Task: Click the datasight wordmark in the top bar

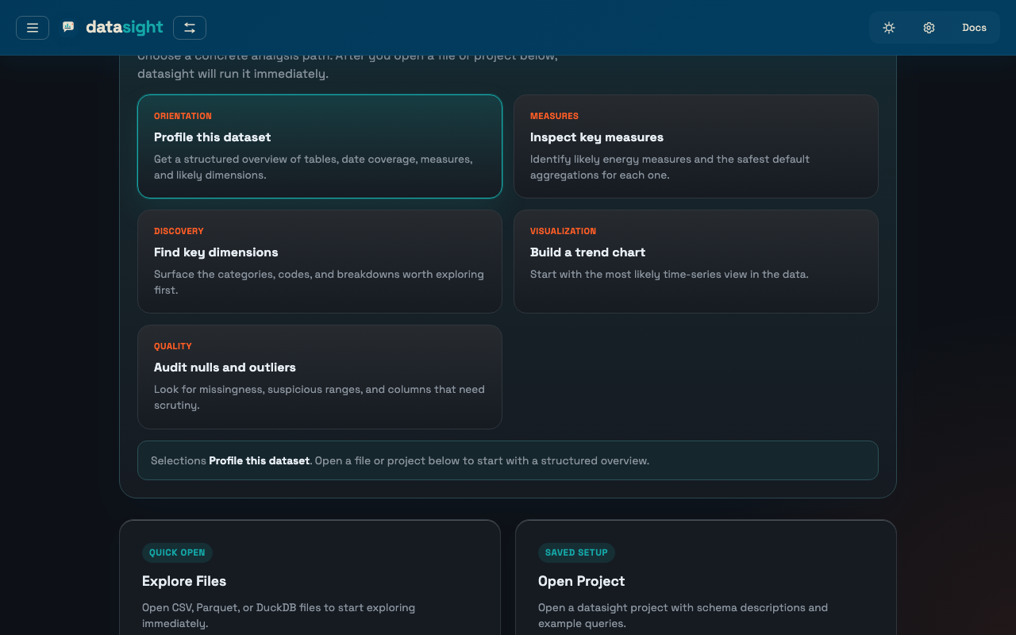Action: 123,27
